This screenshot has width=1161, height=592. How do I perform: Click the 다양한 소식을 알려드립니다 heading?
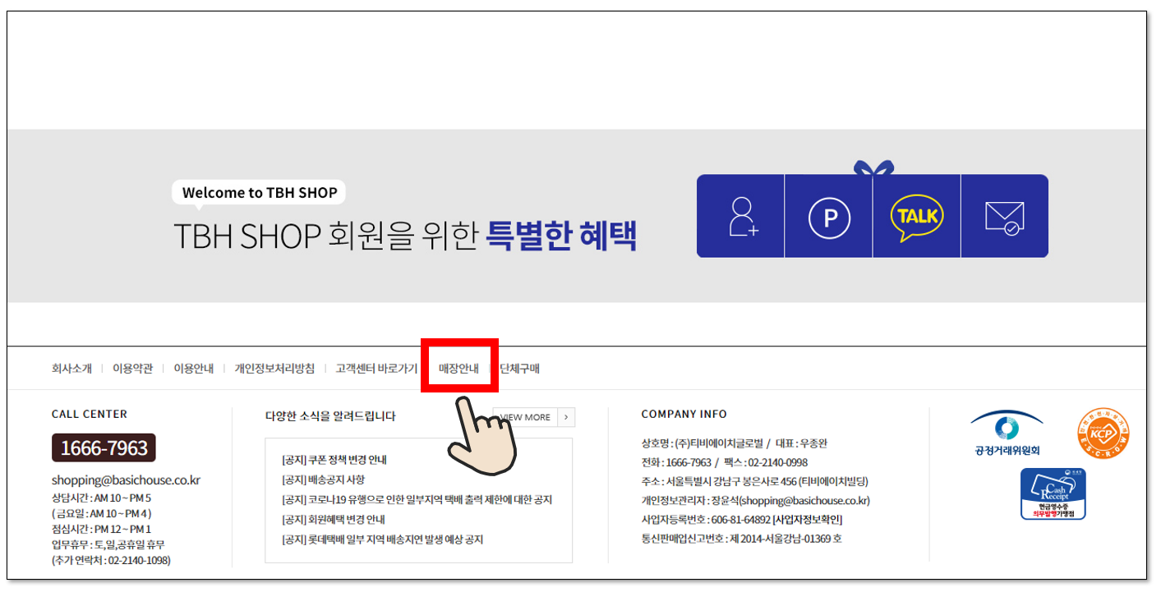point(330,416)
